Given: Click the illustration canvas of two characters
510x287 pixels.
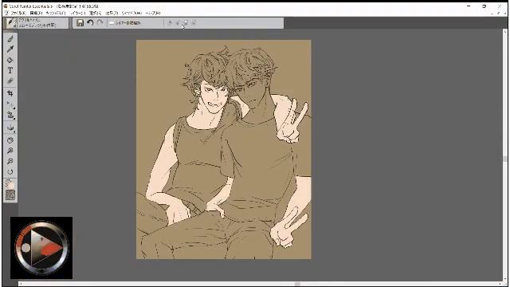Looking at the screenshot, I should click(224, 149).
